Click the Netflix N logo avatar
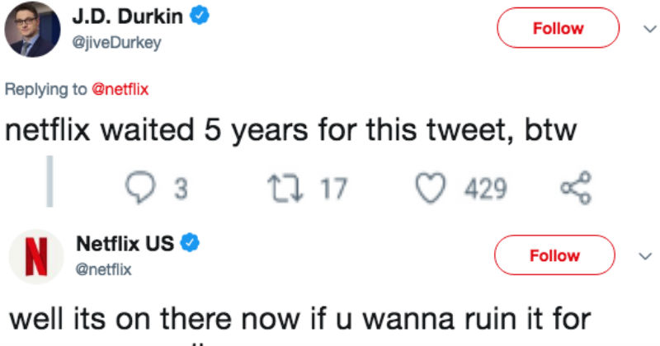 click(37, 255)
